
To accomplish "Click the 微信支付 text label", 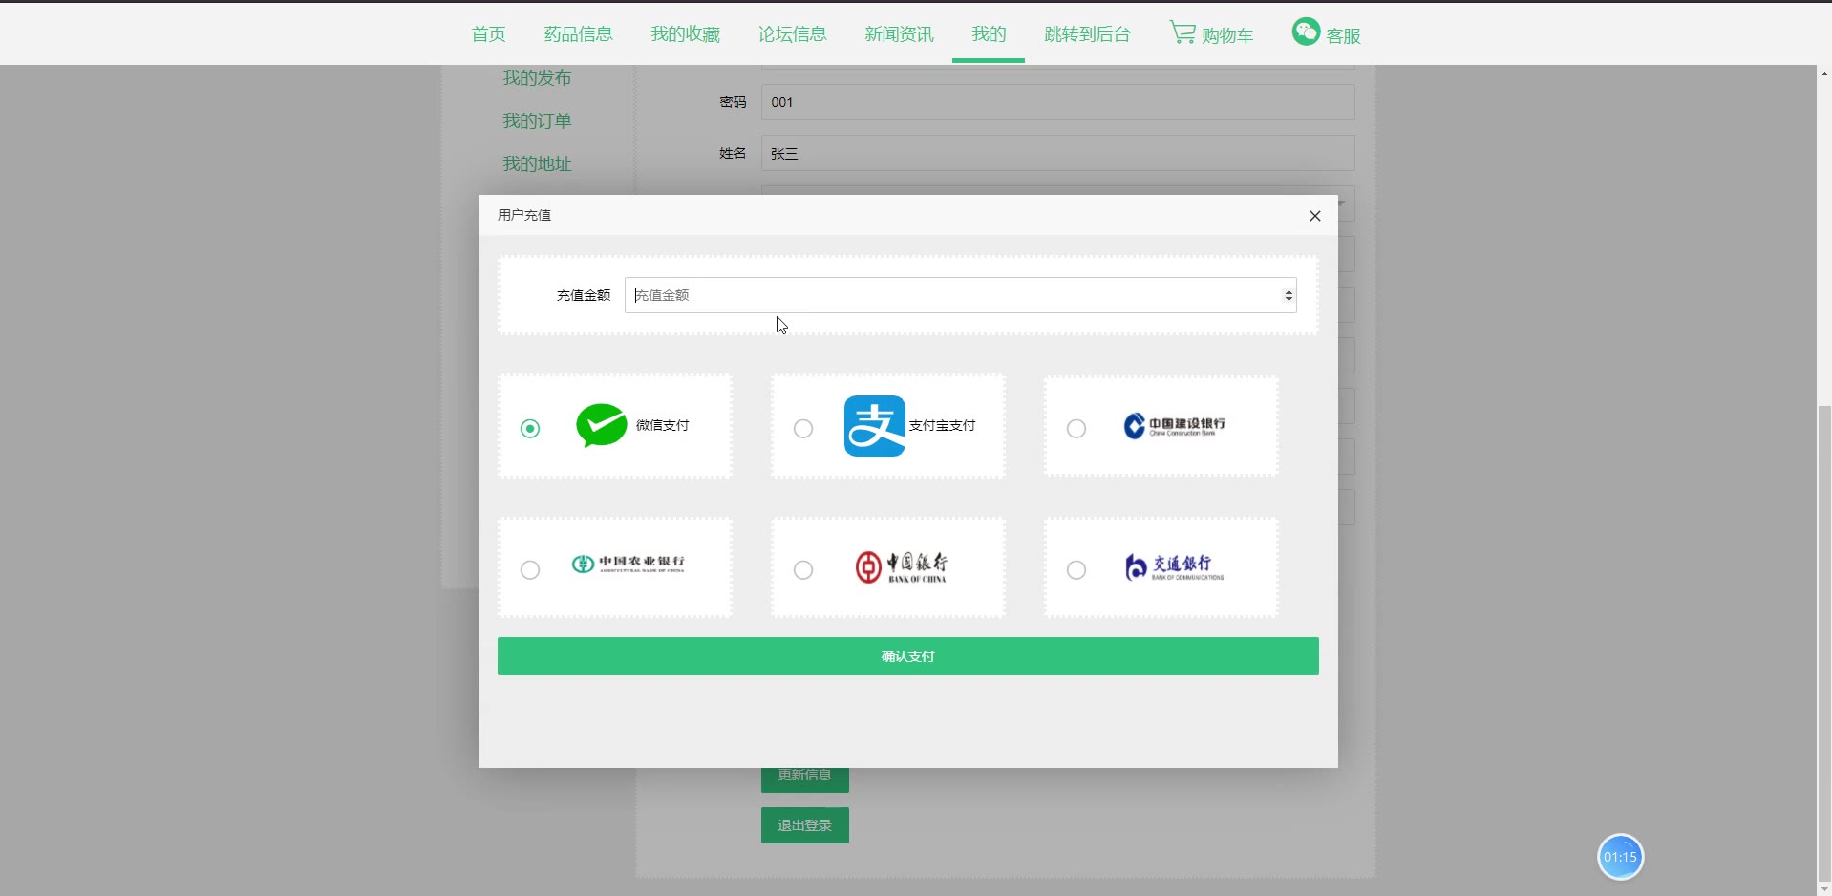I will [663, 425].
